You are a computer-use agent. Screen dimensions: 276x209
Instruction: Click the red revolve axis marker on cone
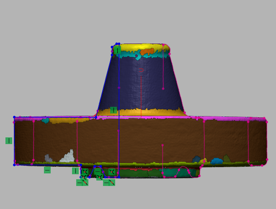(141, 70)
